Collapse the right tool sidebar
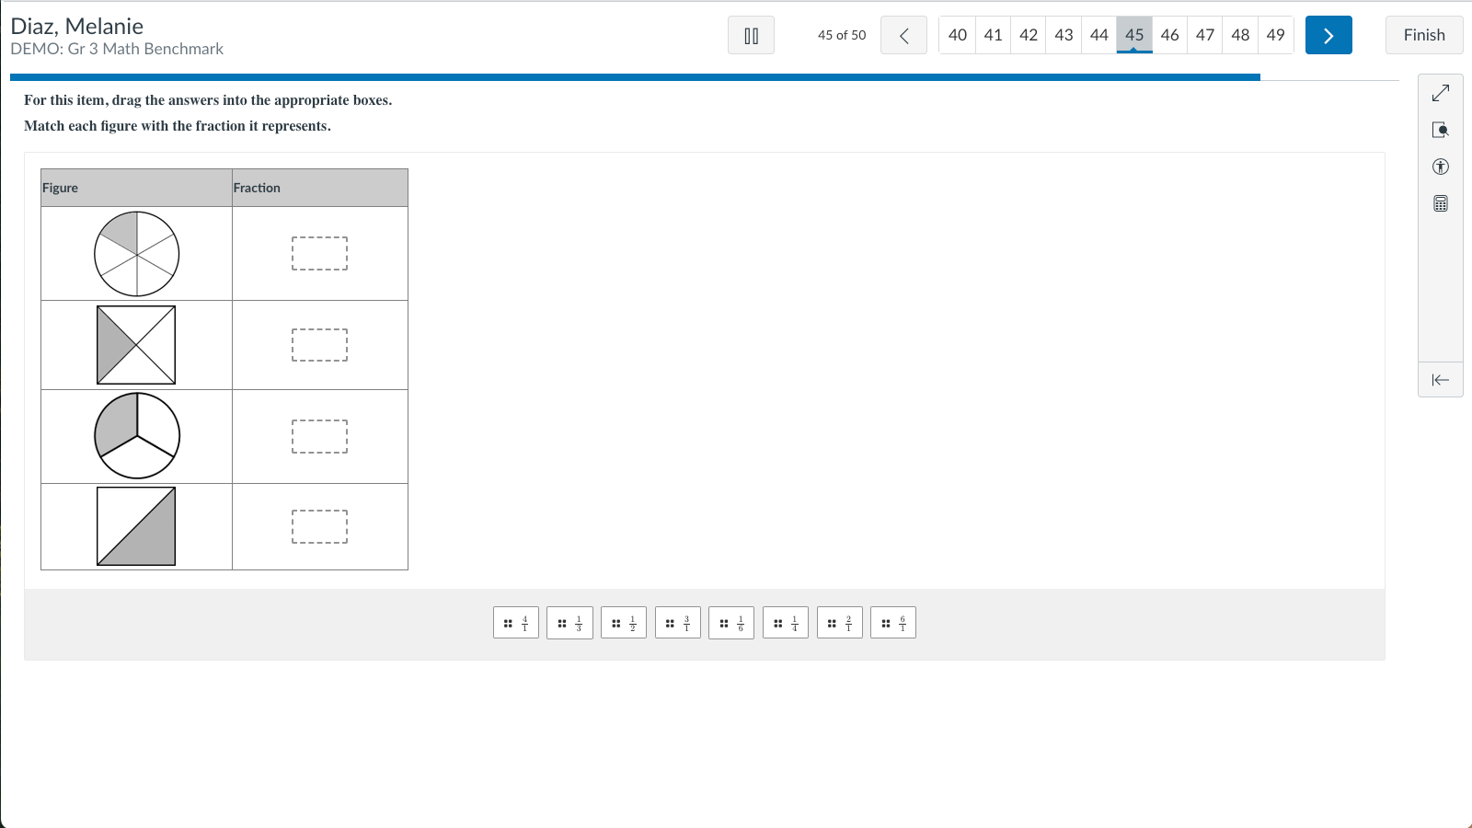The width and height of the screenshot is (1472, 828). point(1441,380)
